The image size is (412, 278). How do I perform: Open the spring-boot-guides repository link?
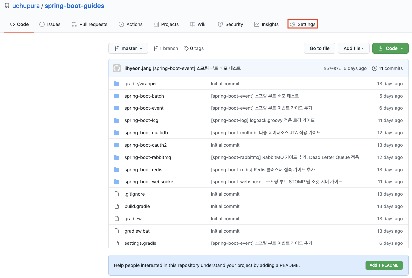coord(74,6)
